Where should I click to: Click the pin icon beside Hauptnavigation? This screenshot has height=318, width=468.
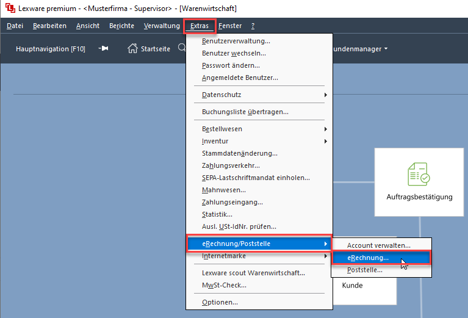coord(103,49)
